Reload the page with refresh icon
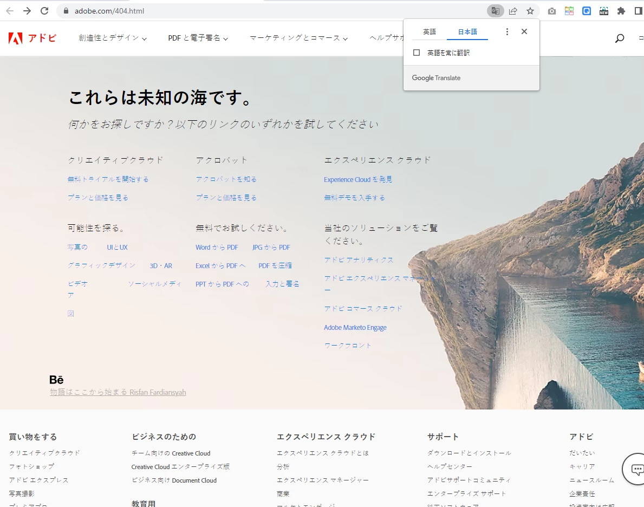This screenshot has width=644, height=507. click(44, 11)
